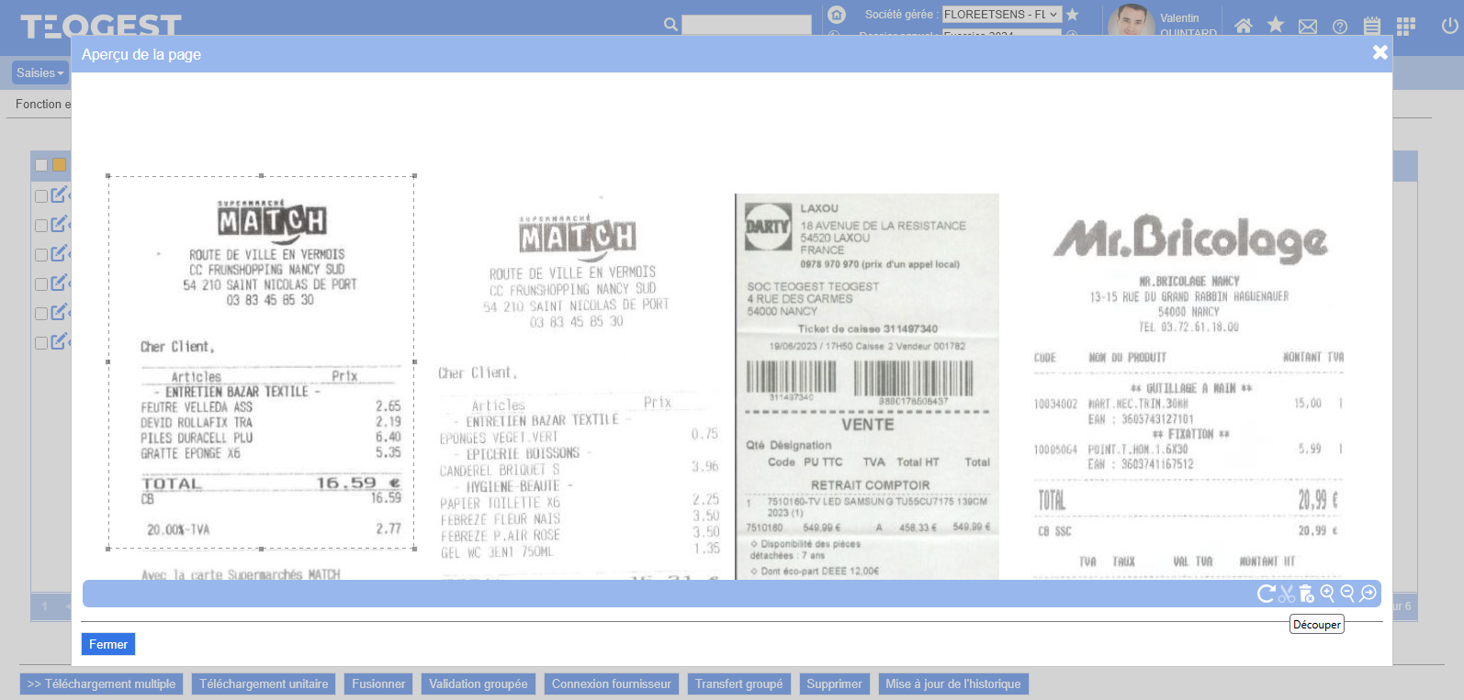Click the rotate image icon in preview toolbar
The image size is (1464, 700).
point(1266,594)
